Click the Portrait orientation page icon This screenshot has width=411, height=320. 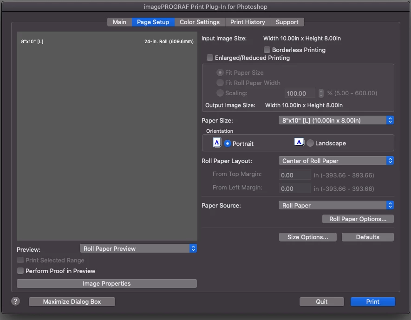pyautogui.click(x=217, y=143)
